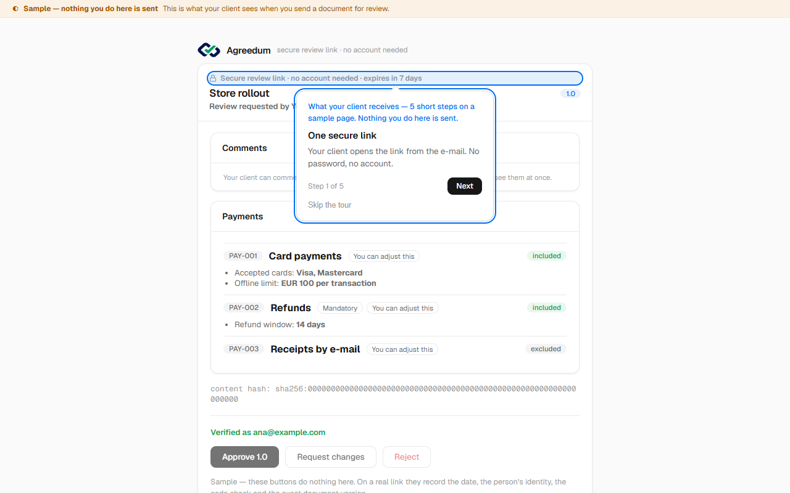
Task: Click the Agreedum brand name
Action: 249,51
